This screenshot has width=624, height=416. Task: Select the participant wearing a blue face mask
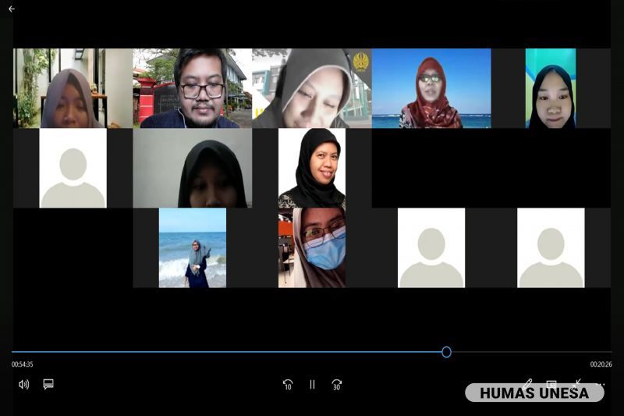coord(312,247)
